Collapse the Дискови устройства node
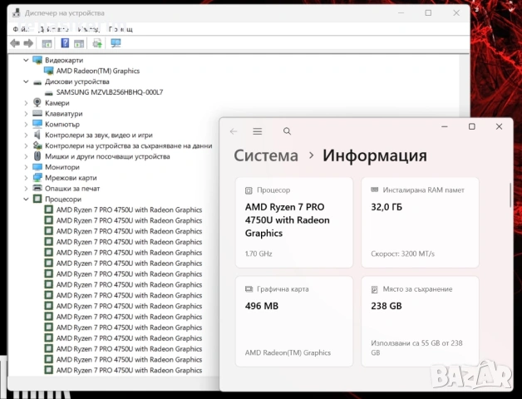Screen dimensions: 522x399 [26, 81]
